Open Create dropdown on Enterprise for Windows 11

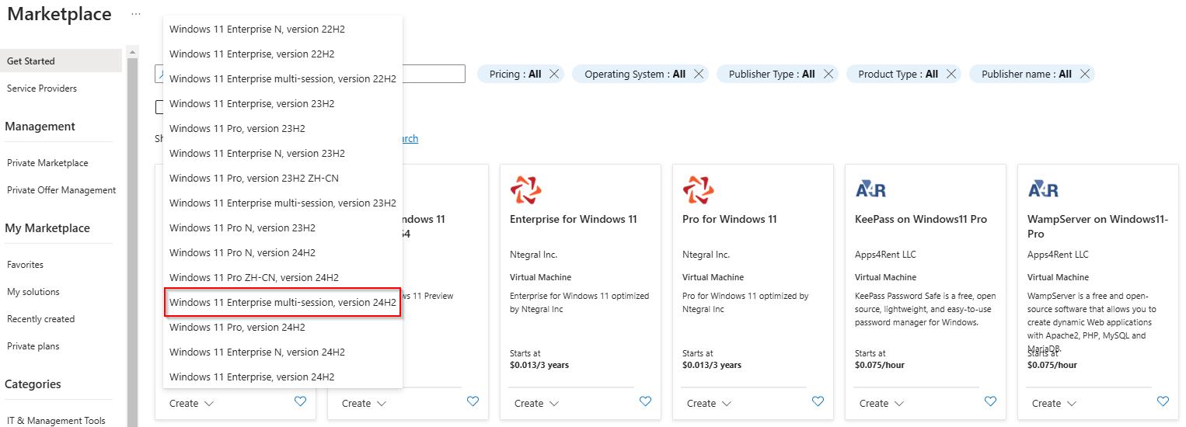pyautogui.click(x=536, y=403)
